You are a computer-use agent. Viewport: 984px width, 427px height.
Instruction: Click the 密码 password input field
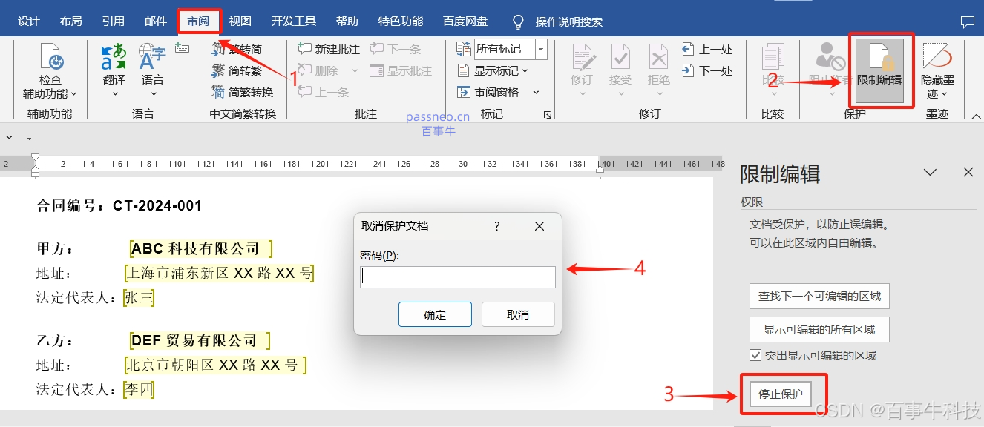(x=458, y=277)
